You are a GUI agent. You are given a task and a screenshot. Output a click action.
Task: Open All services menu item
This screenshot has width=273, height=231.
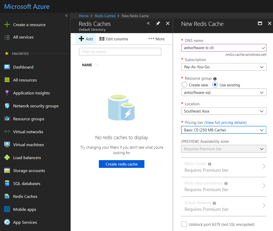click(23, 37)
